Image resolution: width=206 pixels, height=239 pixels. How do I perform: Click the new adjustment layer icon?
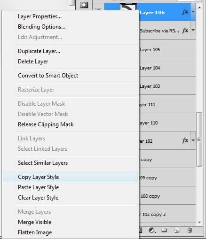[152, 230]
